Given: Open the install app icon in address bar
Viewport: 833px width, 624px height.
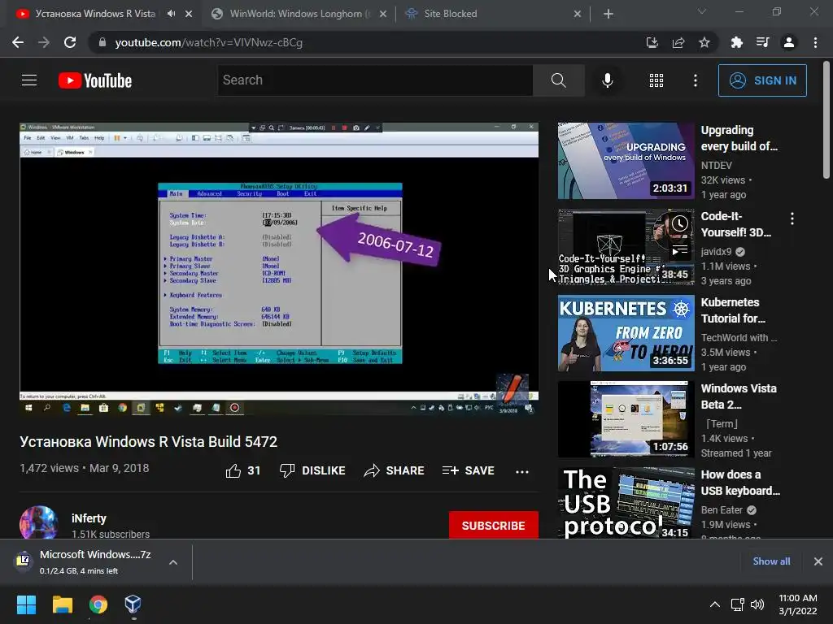Looking at the screenshot, I should coord(652,42).
